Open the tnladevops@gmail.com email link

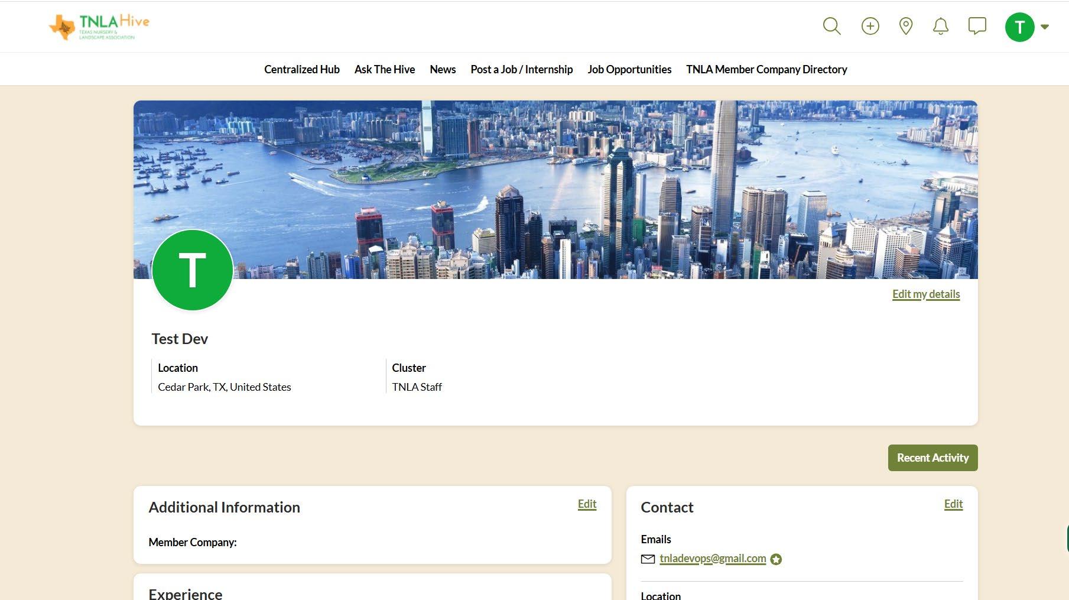pyautogui.click(x=713, y=559)
